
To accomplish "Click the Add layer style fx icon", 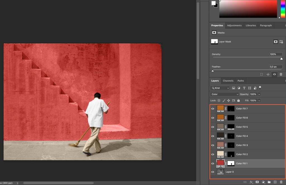I will coord(251,182).
